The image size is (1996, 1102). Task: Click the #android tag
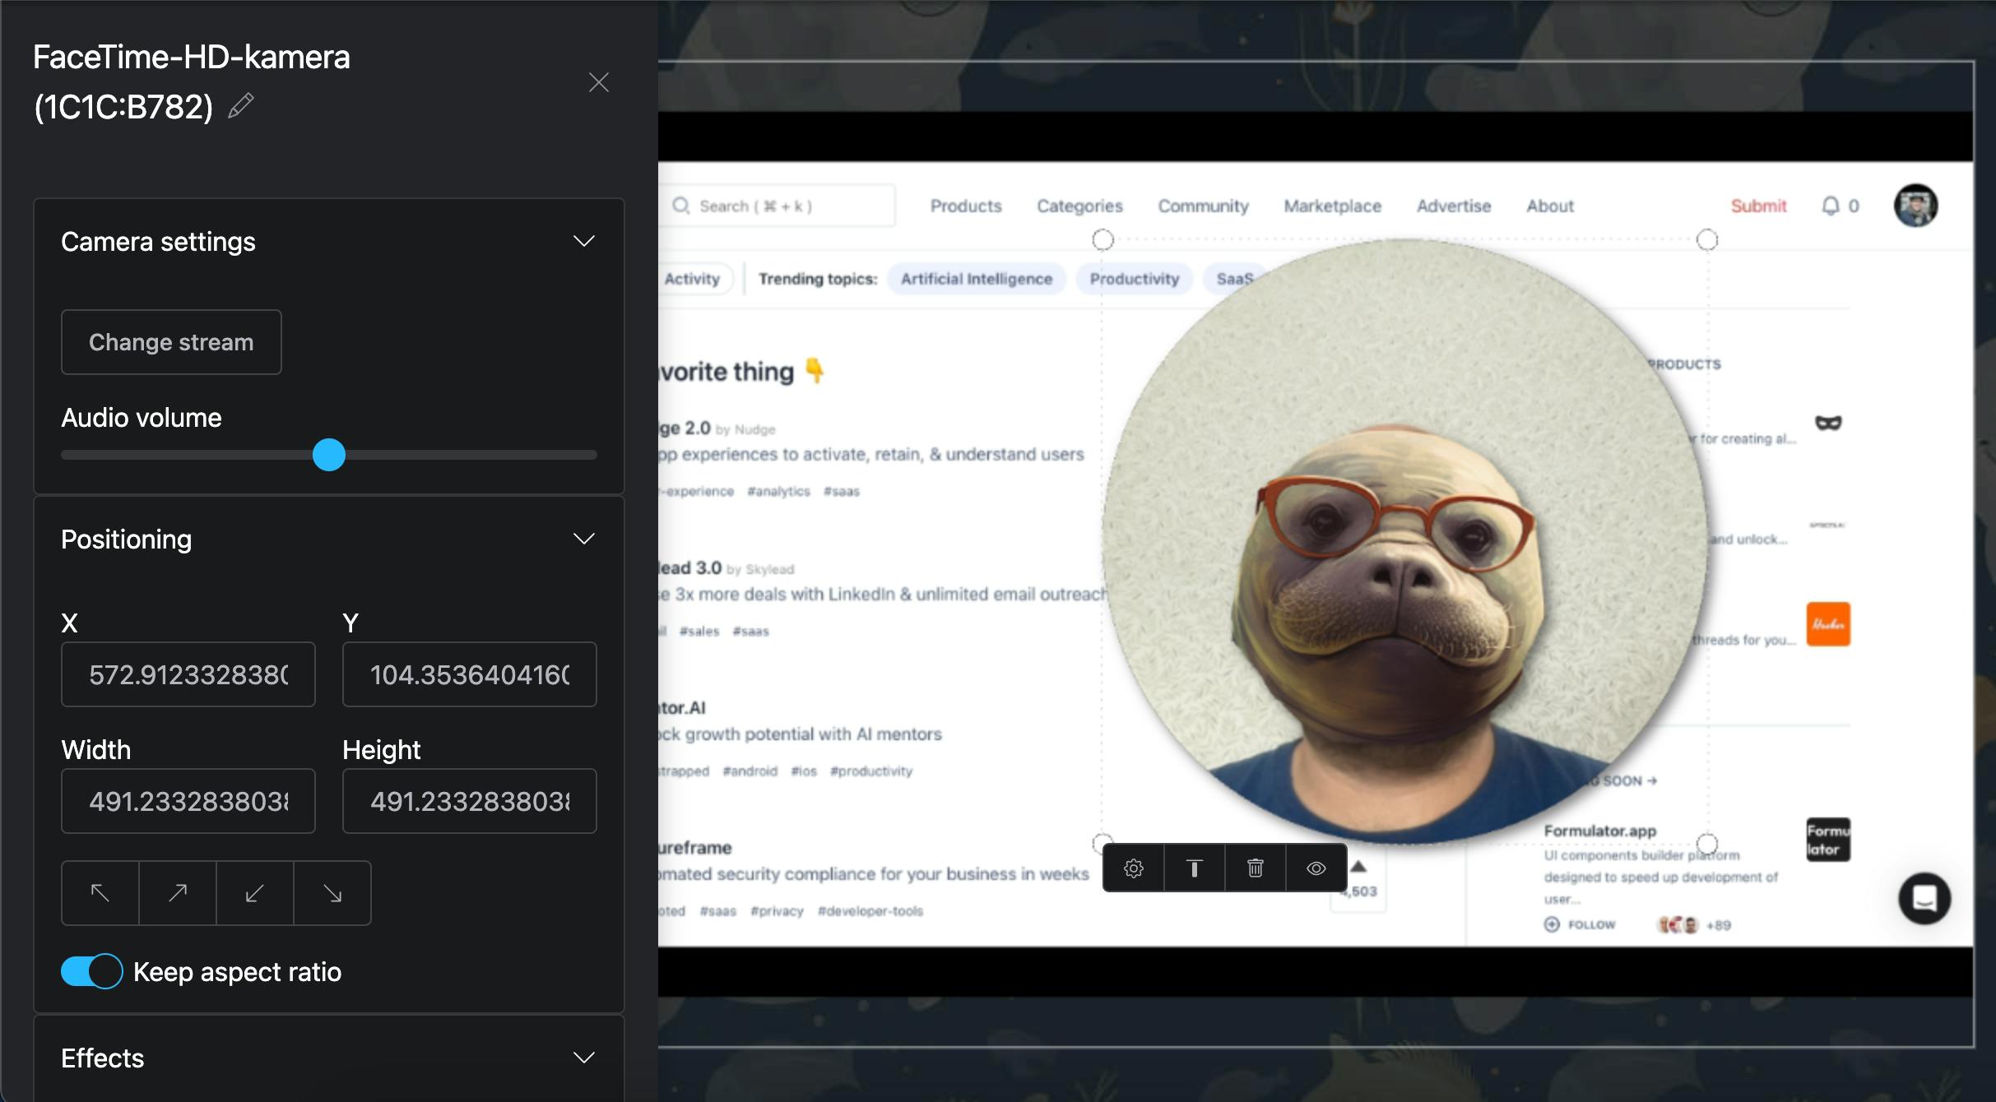[750, 771]
